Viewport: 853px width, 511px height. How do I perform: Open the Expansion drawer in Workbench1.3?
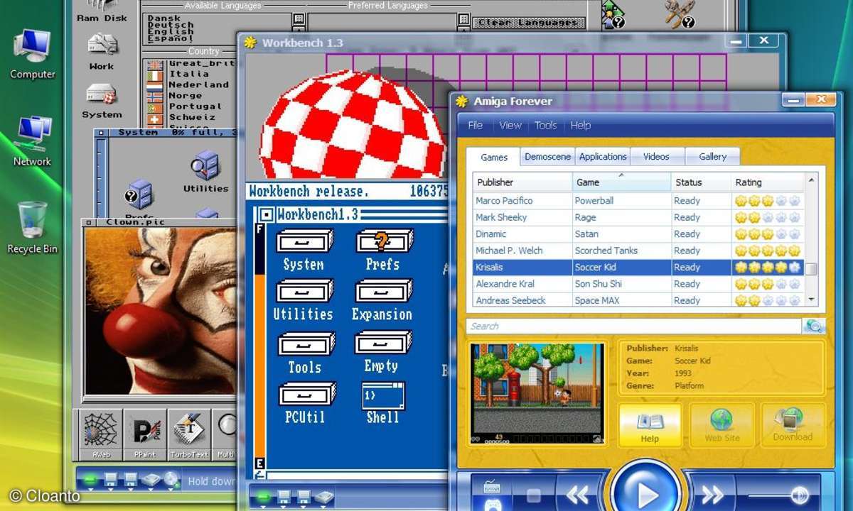pyautogui.click(x=382, y=300)
